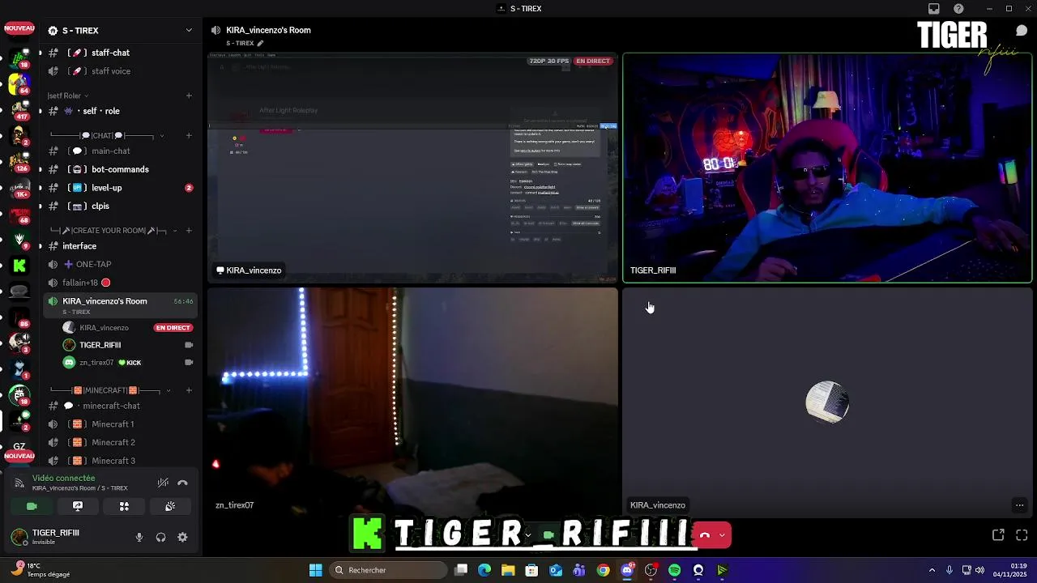Viewport: 1037px width, 583px height.
Task: Select the zn_tirex07 camera tile
Action: 412,402
